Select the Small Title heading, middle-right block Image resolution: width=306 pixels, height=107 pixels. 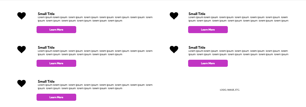click(197, 48)
